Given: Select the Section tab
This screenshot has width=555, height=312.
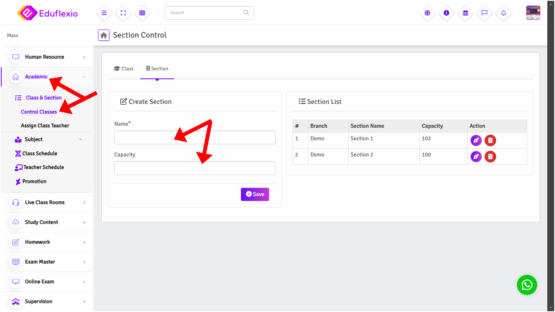Looking at the screenshot, I should pos(157,69).
